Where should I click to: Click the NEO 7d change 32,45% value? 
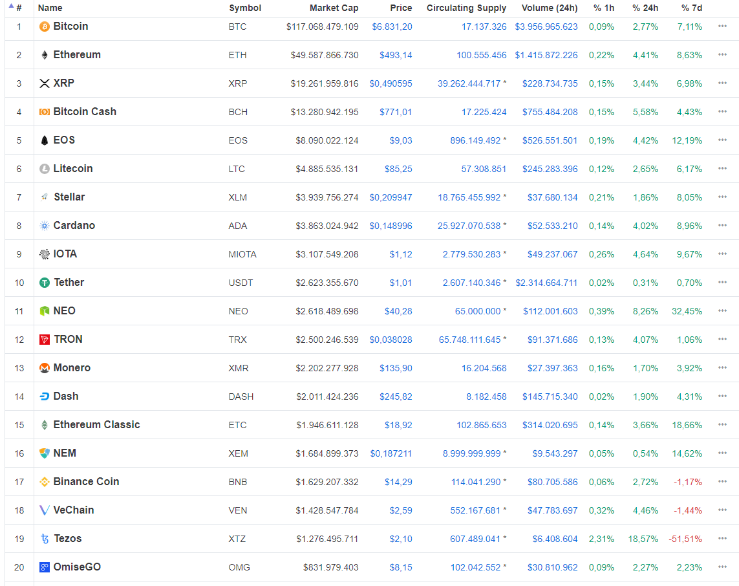[687, 311]
